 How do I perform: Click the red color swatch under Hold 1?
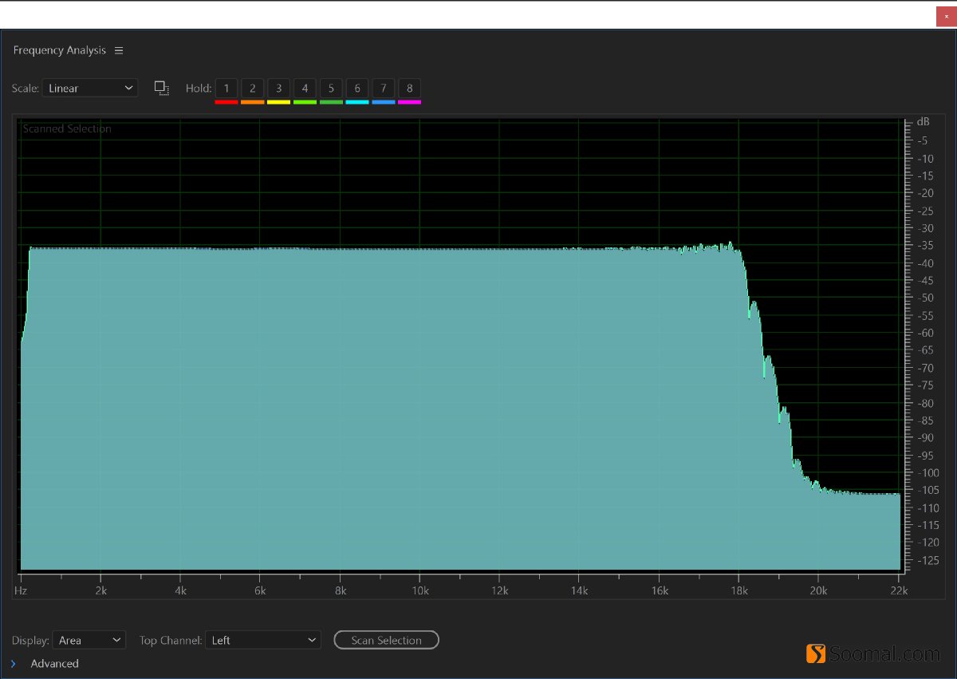[x=226, y=101]
